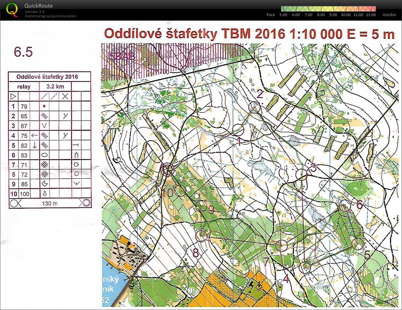The width and height of the screenshot is (402, 310).
Task: Click the control 1 circle on the map
Action: pyautogui.click(x=238, y=129)
